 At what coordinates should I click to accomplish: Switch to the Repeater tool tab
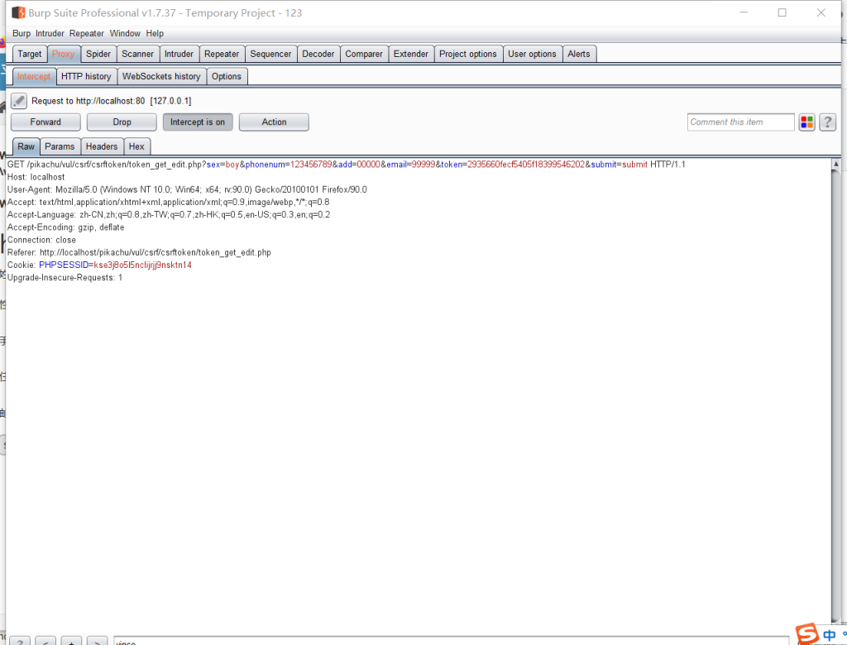click(221, 55)
